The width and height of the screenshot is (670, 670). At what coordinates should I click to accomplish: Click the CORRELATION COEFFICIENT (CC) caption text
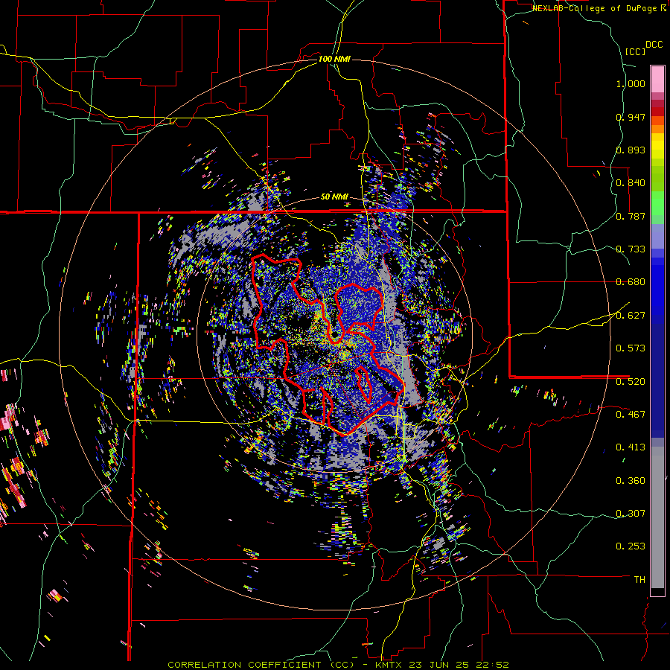pyautogui.click(x=261, y=665)
